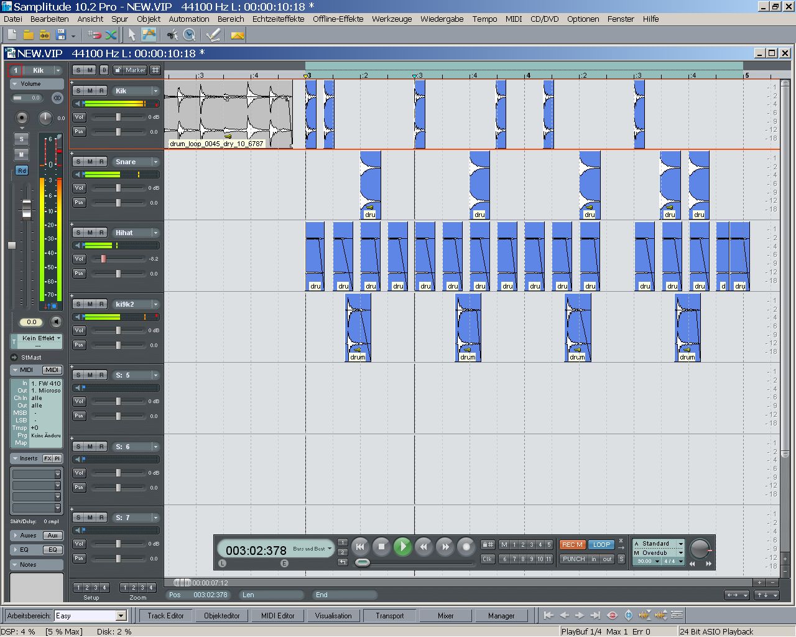Toggle the global M mute button in the header
This screenshot has width=796, height=637.
(x=90, y=70)
